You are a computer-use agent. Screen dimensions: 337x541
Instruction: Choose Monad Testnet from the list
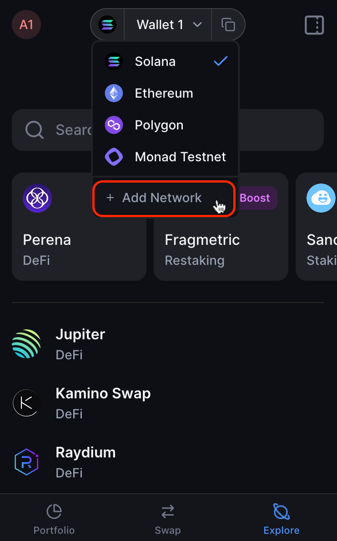click(180, 157)
